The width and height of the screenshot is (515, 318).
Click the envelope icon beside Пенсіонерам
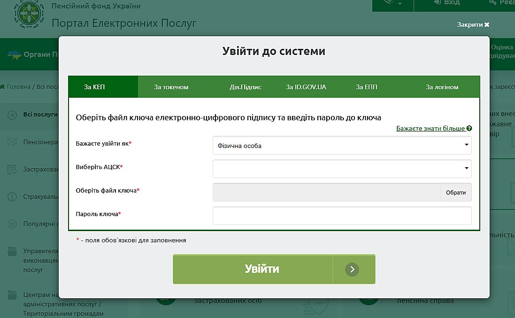coord(13,142)
